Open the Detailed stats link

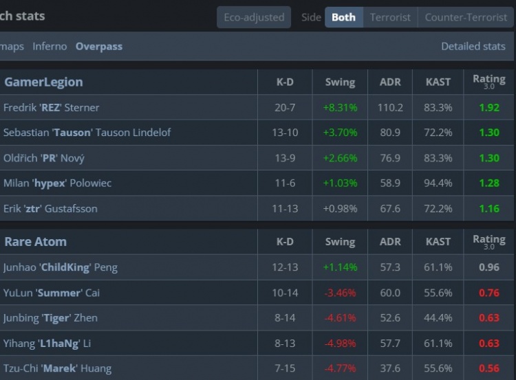pyautogui.click(x=473, y=47)
